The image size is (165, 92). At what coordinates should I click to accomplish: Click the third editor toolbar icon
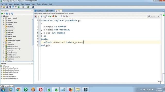point(41,16)
